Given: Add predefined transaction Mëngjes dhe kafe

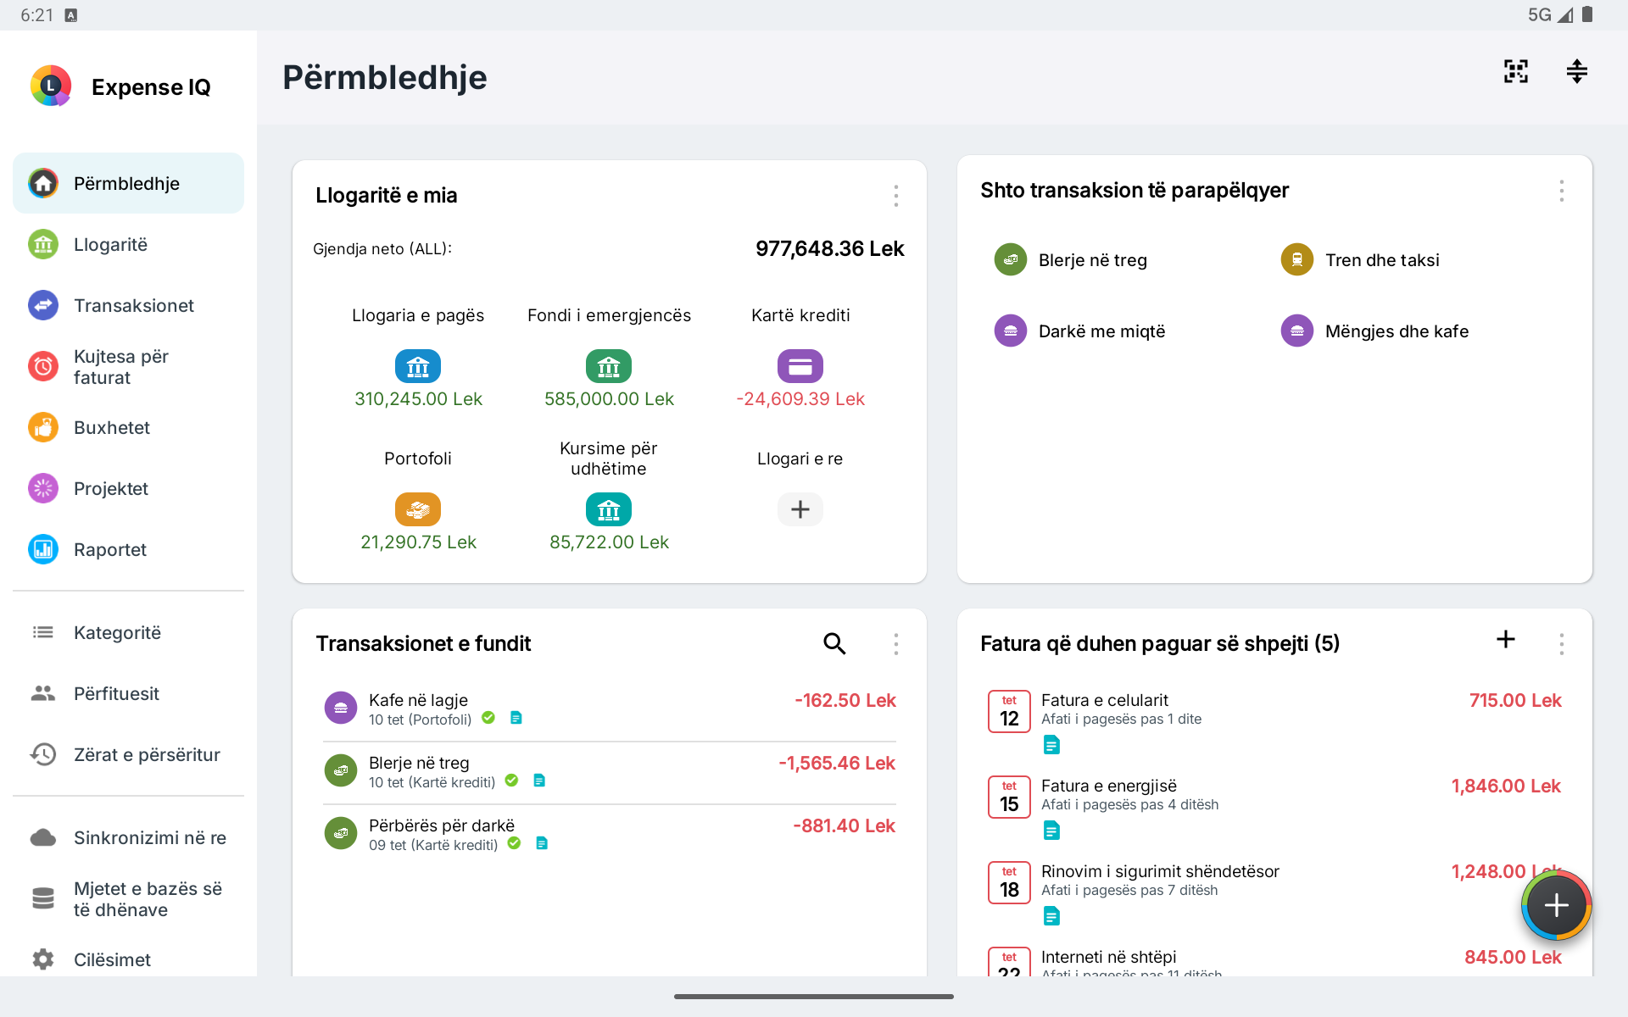Looking at the screenshot, I should tap(1374, 331).
